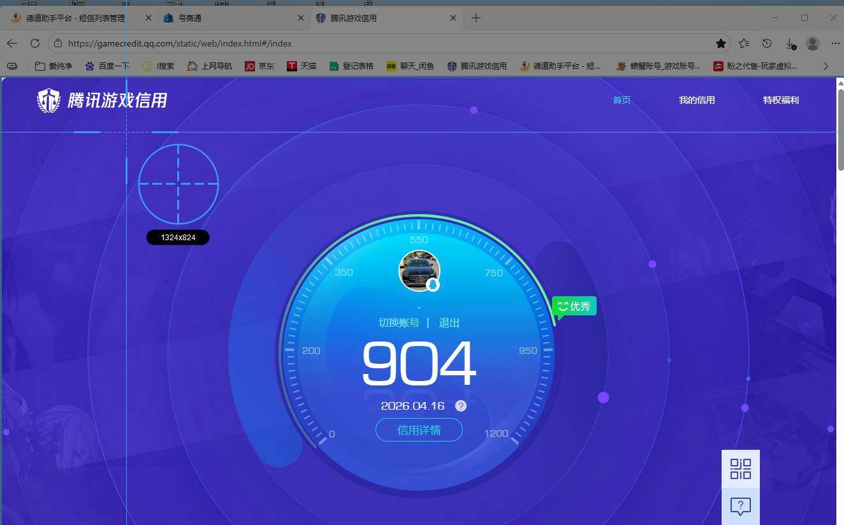Click the browser profile avatar icon
Image resolution: width=844 pixels, height=525 pixels.
coord(812,43)
